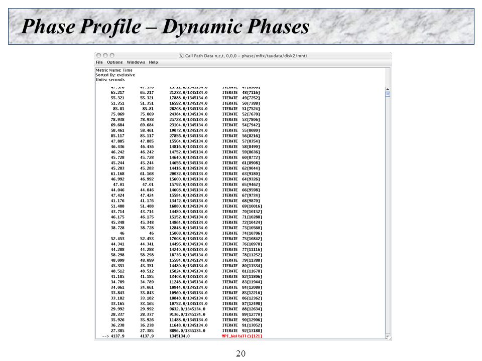Click the 'Units: seconds' label
The width and height of the screenshot is (482, 361).
coord(110,80)
